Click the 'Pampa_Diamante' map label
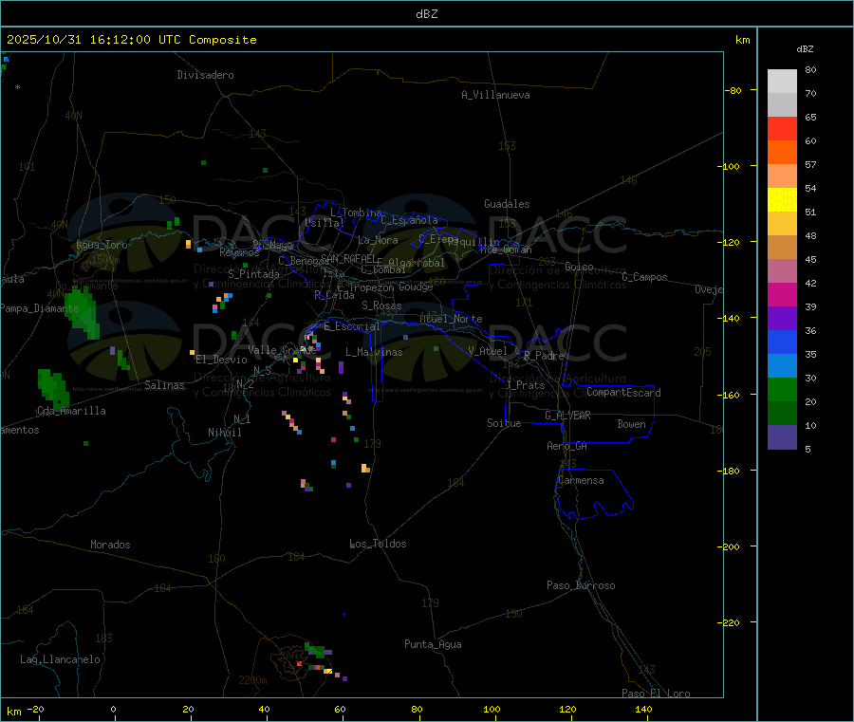This screenshot has height=722, width=854. click(39, 308)
